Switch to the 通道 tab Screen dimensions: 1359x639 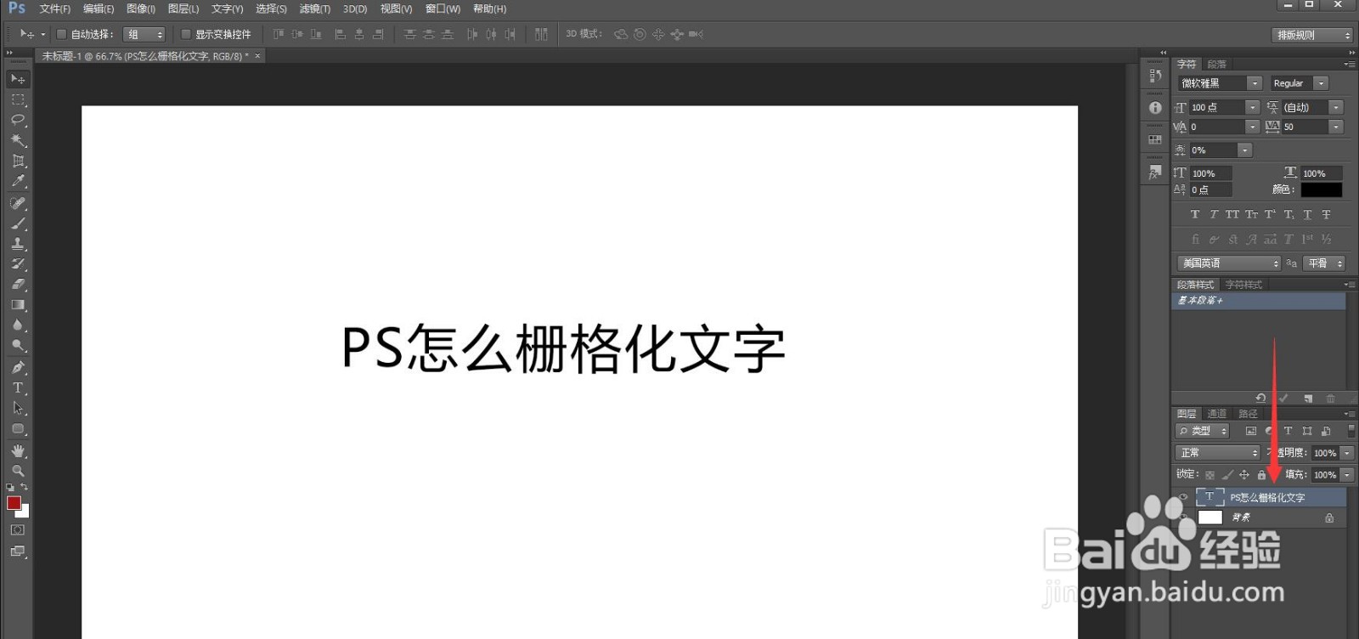point(1217,414)
